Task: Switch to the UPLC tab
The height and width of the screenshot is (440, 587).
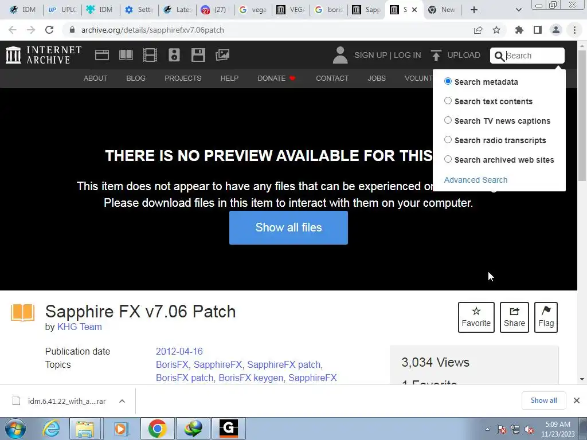Action: pyautogui.click(x=62, y=10)
